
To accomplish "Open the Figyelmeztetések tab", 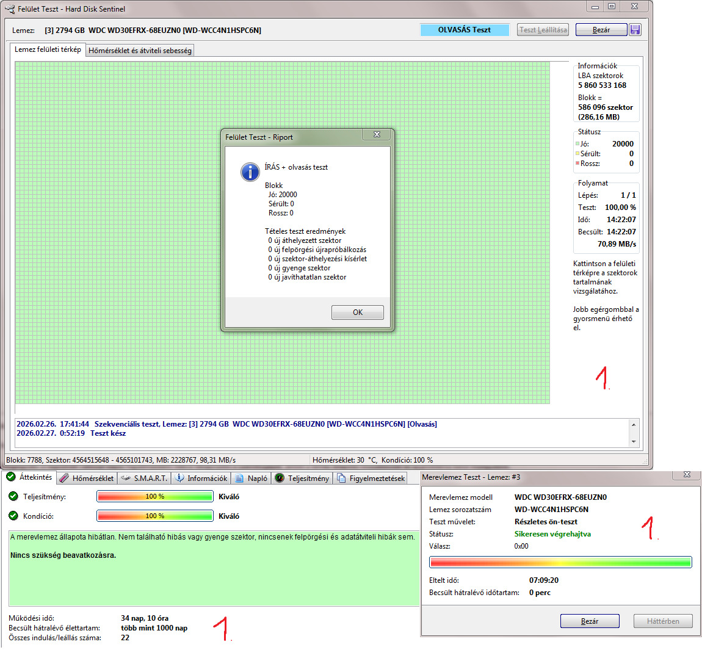I will [371, 478].
